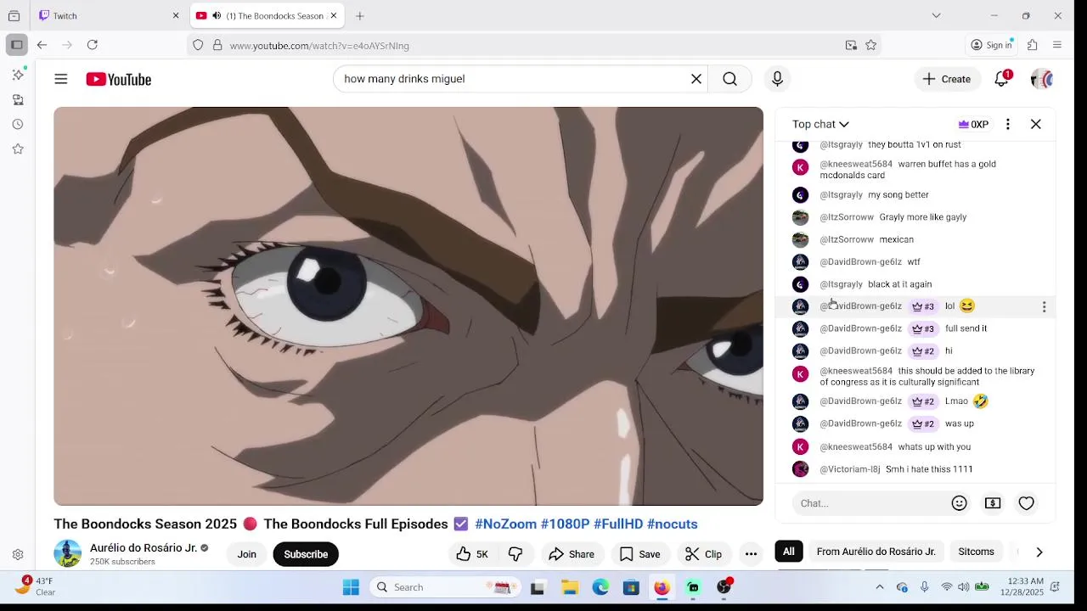Open message options for lol comment
Image resolution: width=1087 pixels, height=611 pixels.
1045,306
